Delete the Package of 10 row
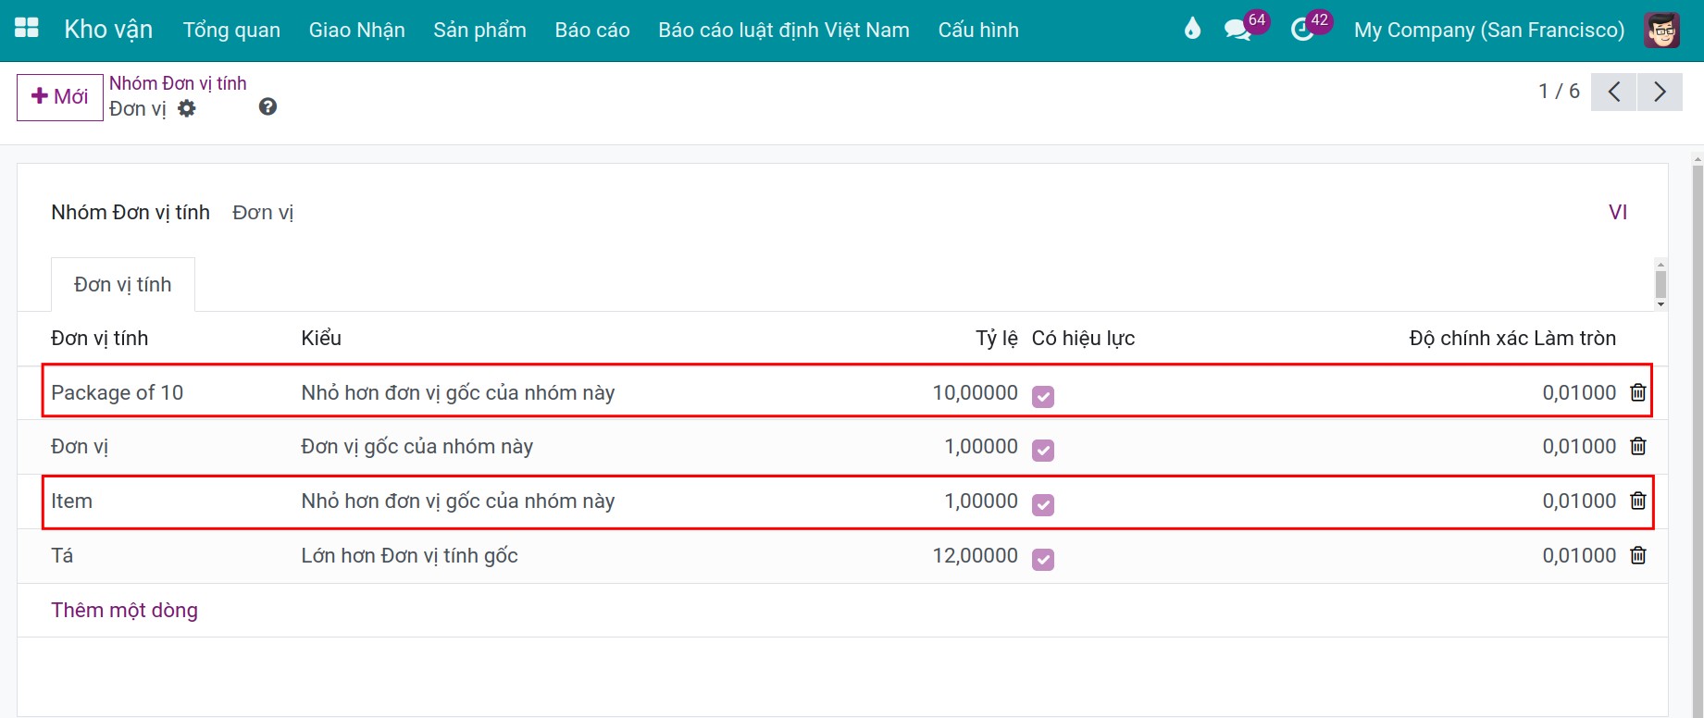The image size is (1704, 718). 1637,392
